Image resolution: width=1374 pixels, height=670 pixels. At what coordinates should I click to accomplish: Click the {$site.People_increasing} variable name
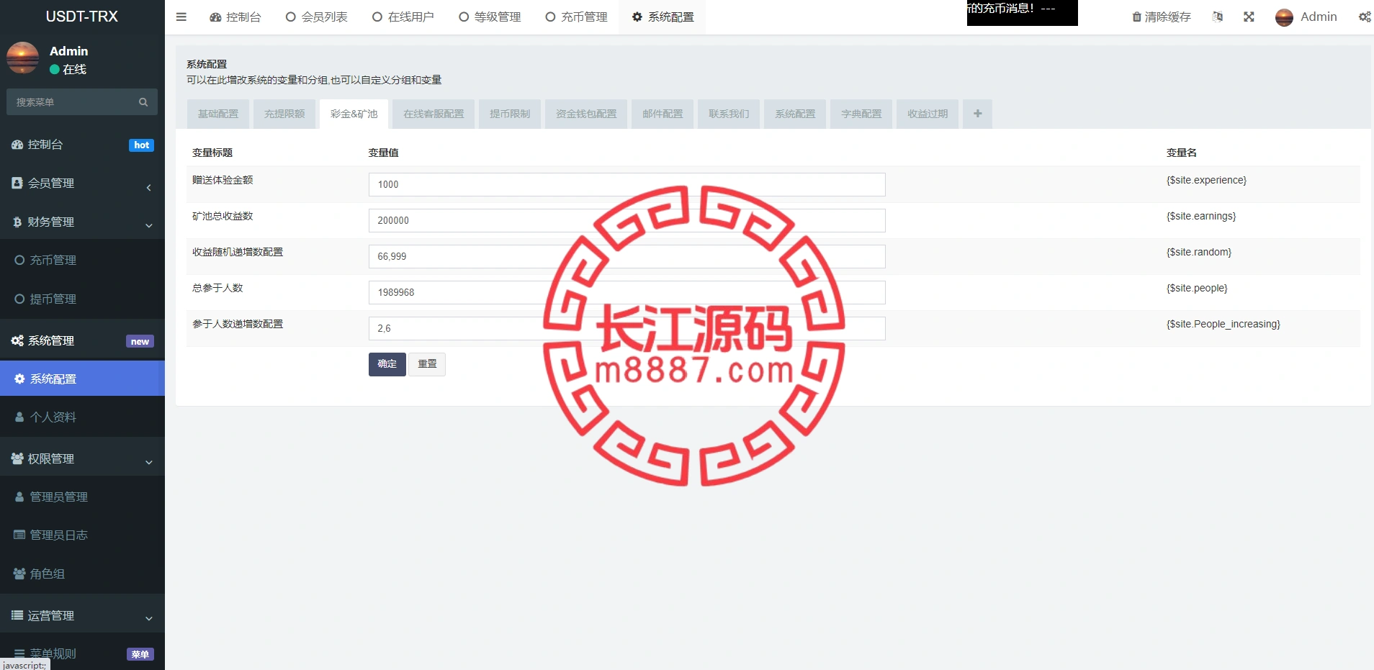(x=1223, y=324)
